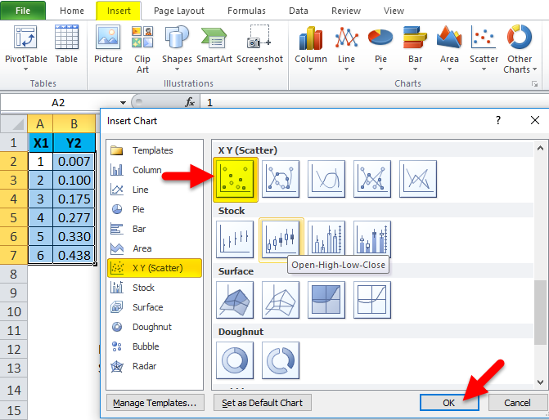
Task: Open Insert Chart dialog help
Action: pos(498,120)
